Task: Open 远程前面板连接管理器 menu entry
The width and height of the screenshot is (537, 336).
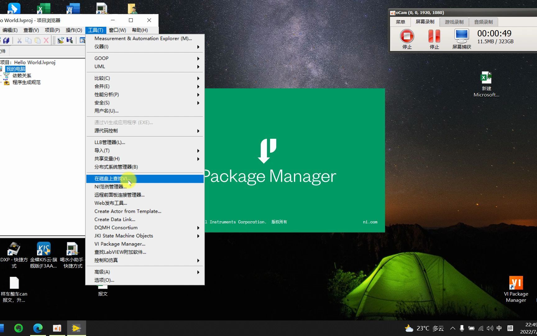Action: tap(145, 195)
